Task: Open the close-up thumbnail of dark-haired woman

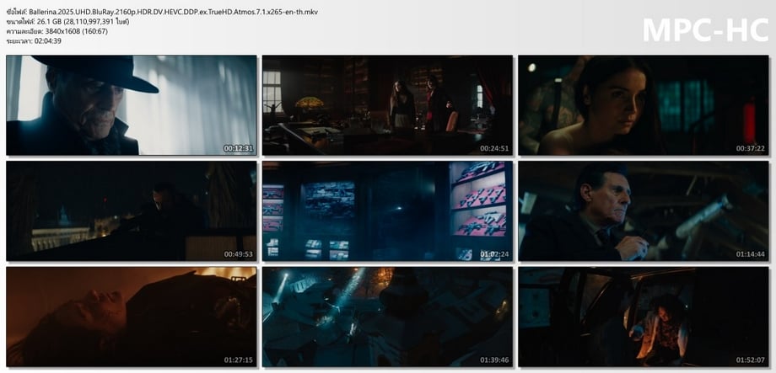Action: pos(643,105)
